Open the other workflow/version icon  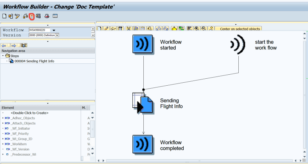[11, 16]
